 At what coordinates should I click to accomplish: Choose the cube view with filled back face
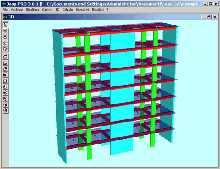click(5, 69)
